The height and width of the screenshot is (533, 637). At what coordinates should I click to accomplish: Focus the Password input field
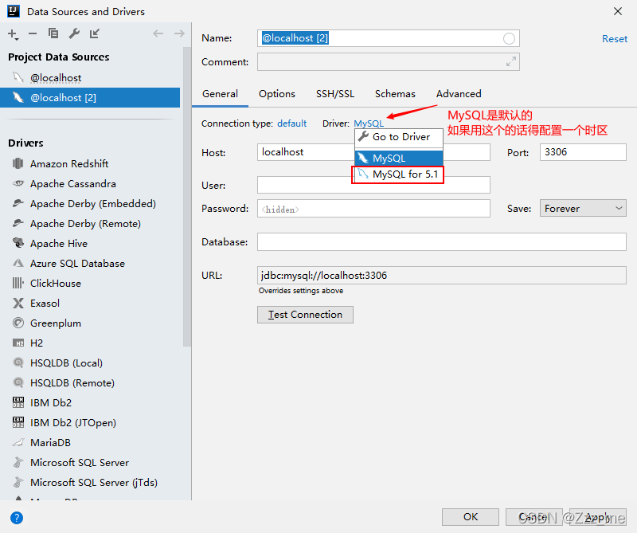(x=373, y=209)
